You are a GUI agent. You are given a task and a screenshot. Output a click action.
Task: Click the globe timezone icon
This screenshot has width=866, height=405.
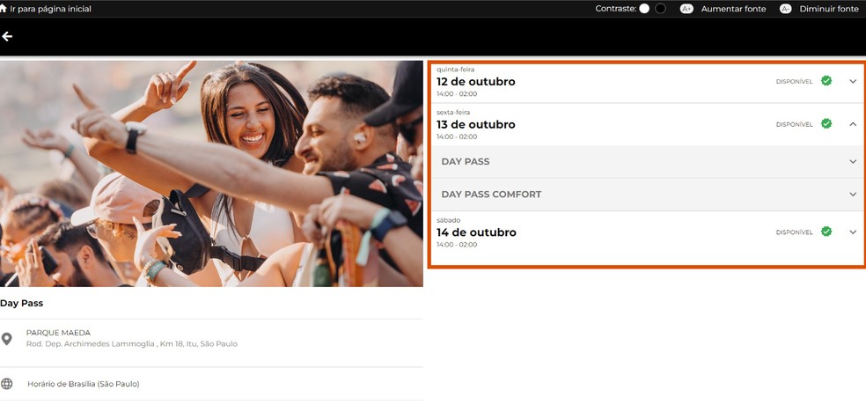coord(7,384)
